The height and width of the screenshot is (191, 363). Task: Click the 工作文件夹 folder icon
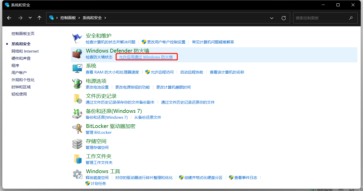pyautogui.click(x=77, y=159)
